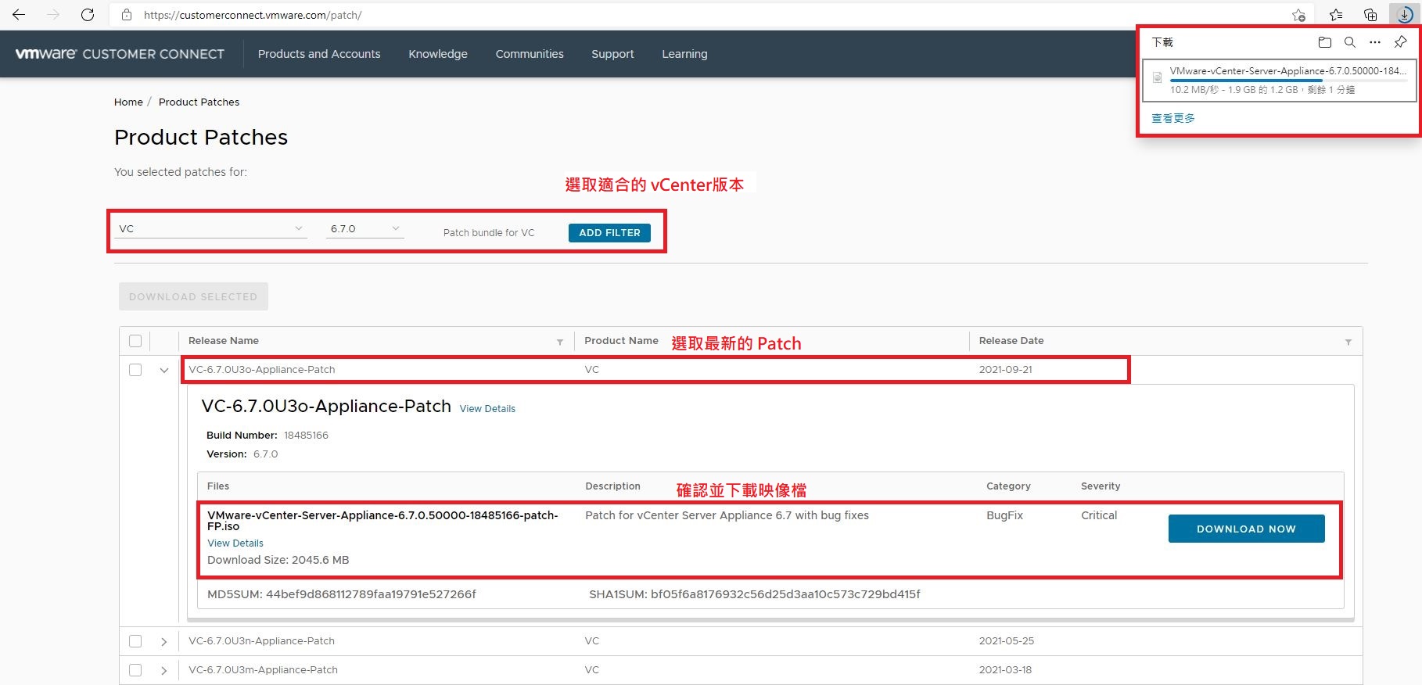Open the Communities menu
The height and width of the screenshot is (685, 1422).
(530, 54)
